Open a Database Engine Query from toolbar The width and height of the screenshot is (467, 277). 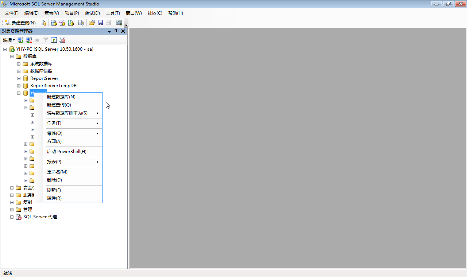(x=43, y=23)
